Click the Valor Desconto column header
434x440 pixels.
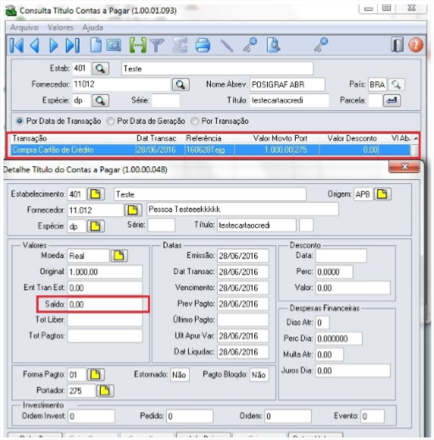tap(349, 138)
